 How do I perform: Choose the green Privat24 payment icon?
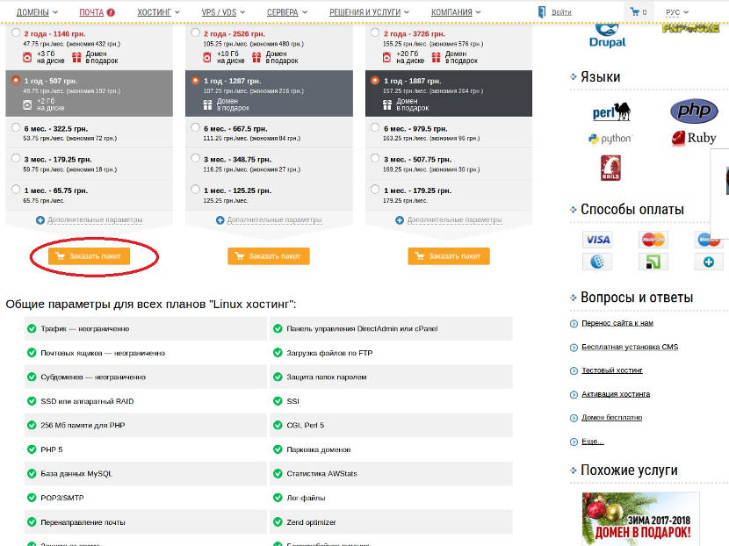tap(653, 262)
